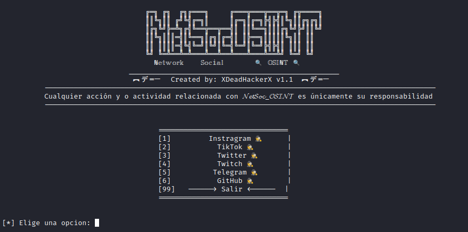Click the [2] option number

click(x=164, y=147)
